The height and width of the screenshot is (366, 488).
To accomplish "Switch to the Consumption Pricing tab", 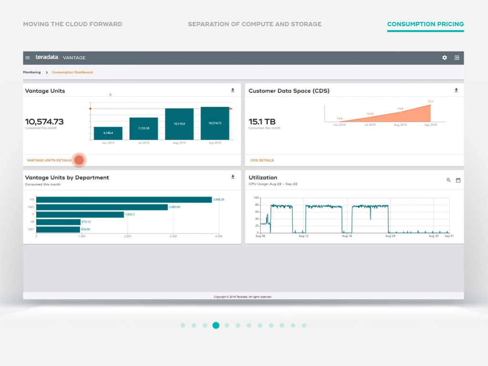I will coord(425,24).
